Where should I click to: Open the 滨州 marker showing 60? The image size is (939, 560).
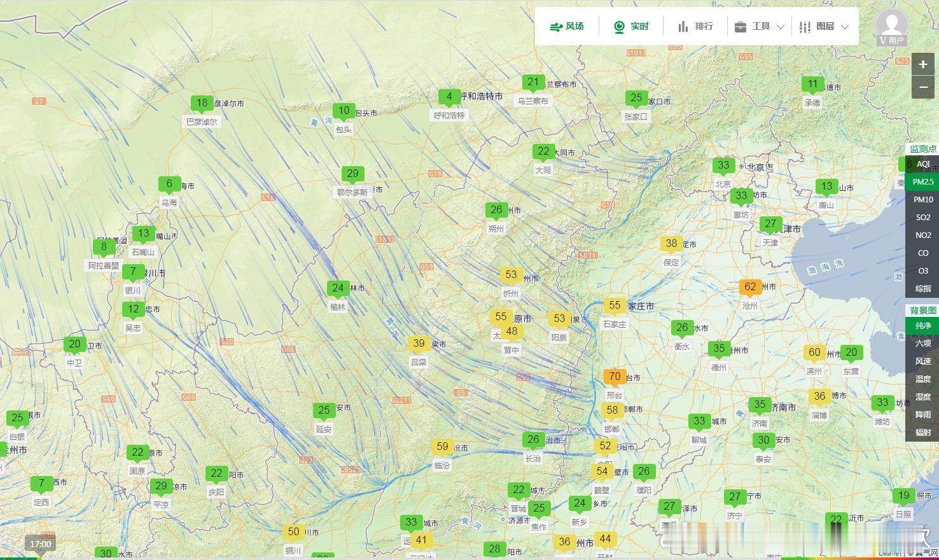pyautogui.click(x=814, y=353)
